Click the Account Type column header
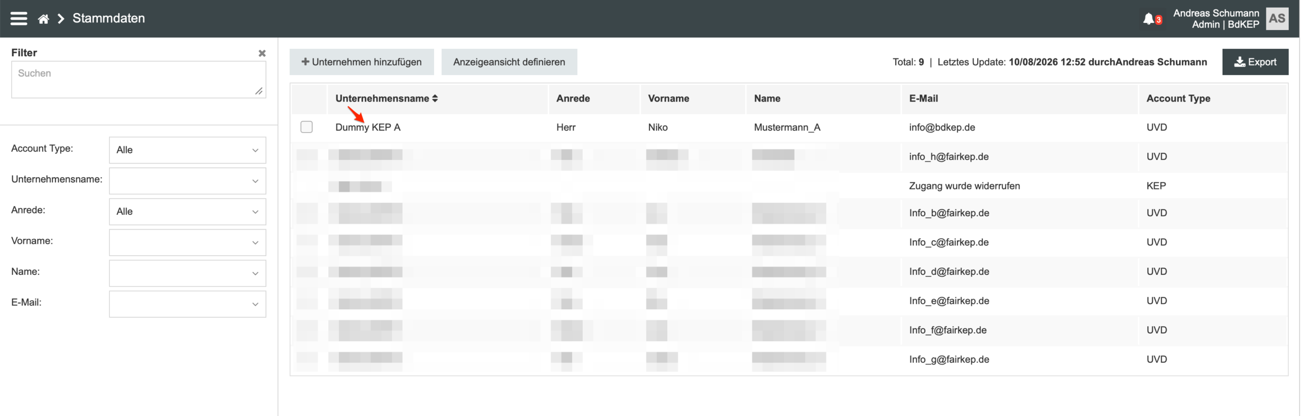Image resolution: width=1303 pixels, height=416 pixels. click(1178, 99)
